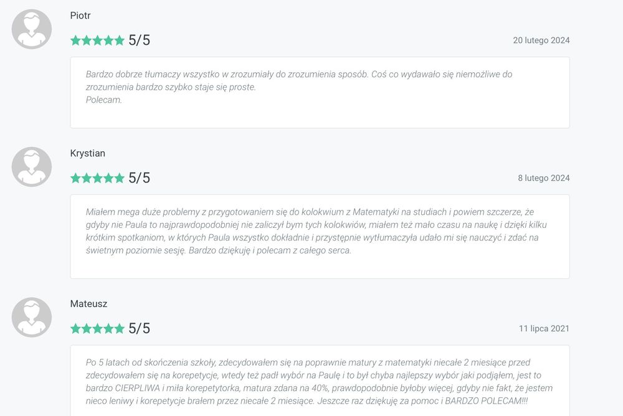623x416 pixels.
Task: Click the third star in Krystian's rating
Action: pos(97,178)
